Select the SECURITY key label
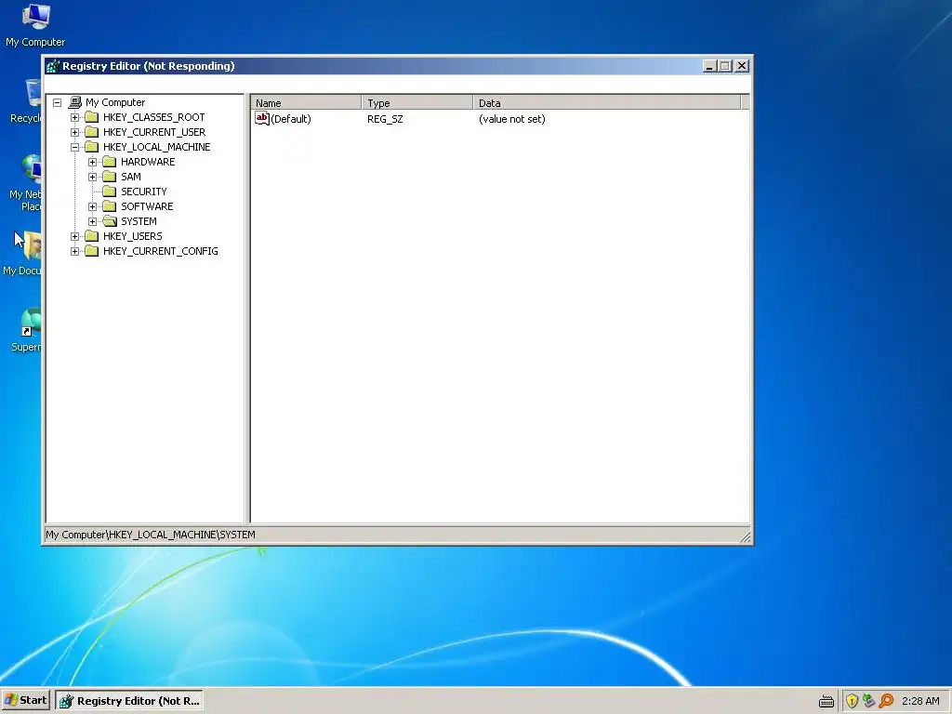Viewport: 952px width, 714px height. coord(144,192)
